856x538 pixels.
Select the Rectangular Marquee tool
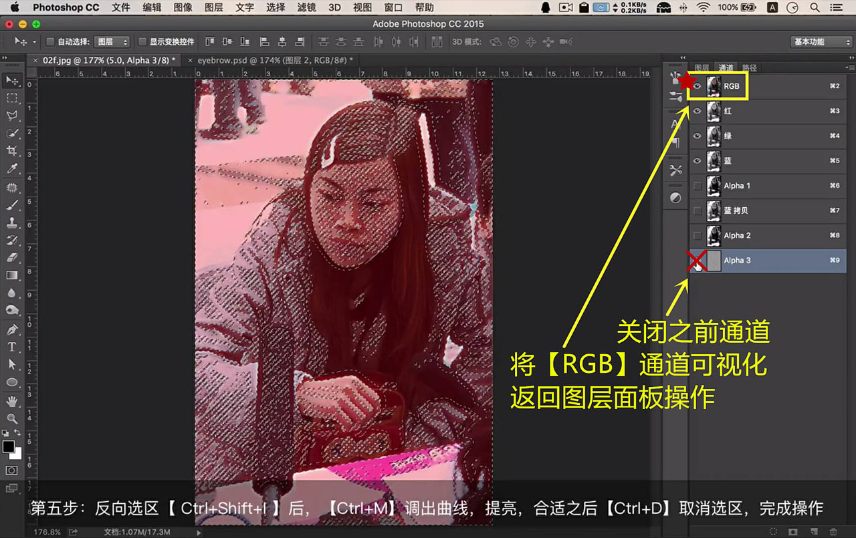(12, 98)
